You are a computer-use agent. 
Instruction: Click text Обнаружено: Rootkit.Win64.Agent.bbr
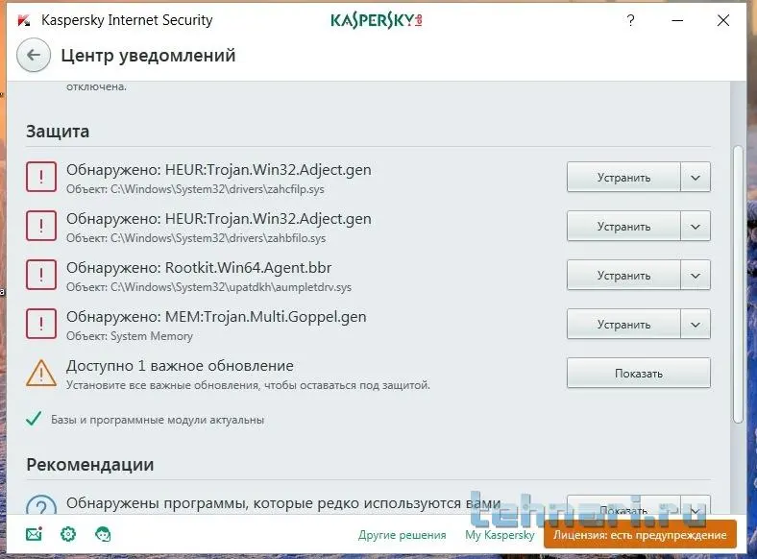point(199,268)
